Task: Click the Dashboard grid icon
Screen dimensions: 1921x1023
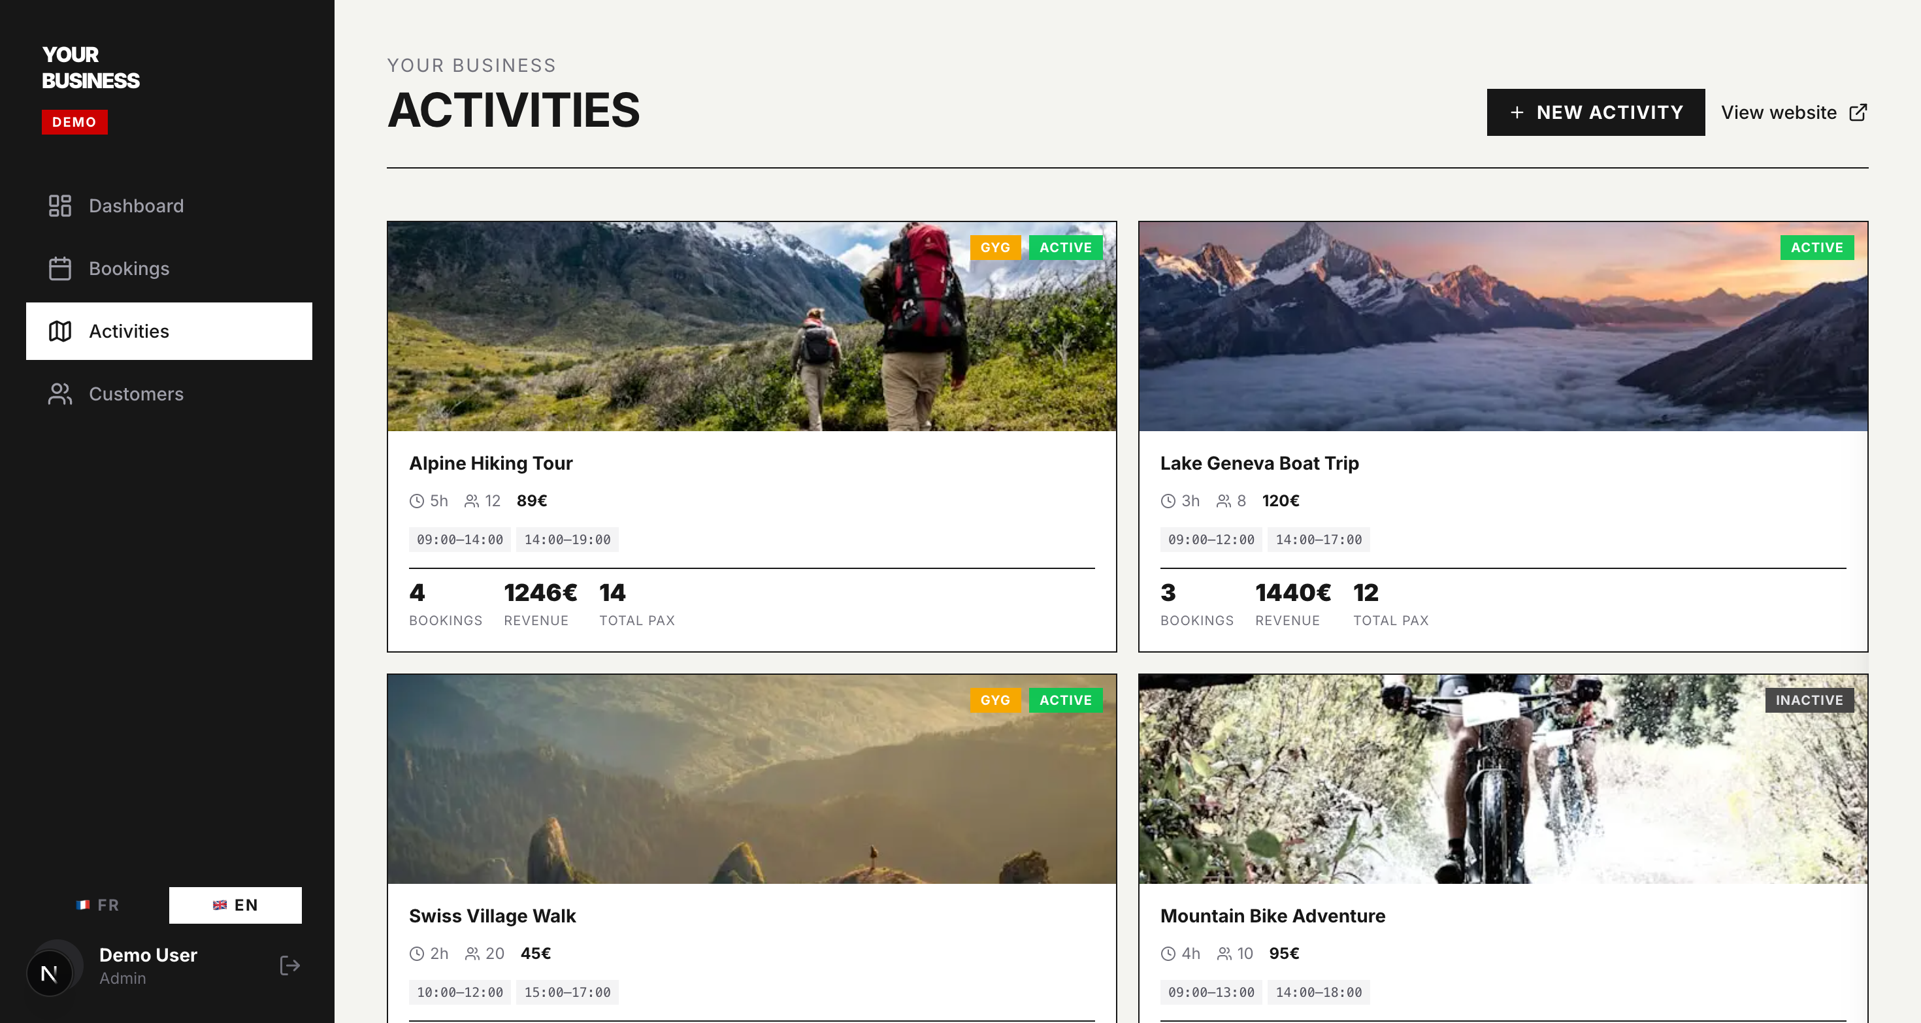Action: (x=59, y=206)
